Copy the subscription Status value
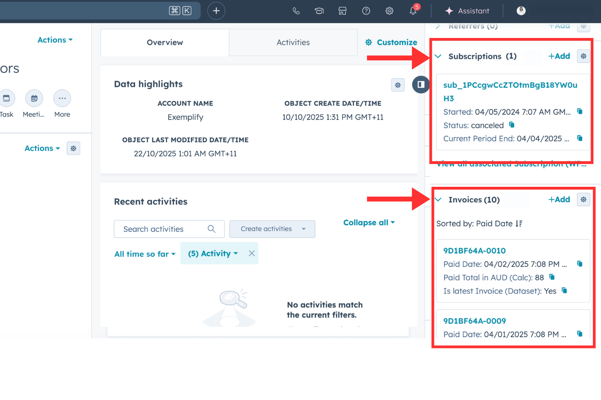The image size is (601, 400). (512, 125)
